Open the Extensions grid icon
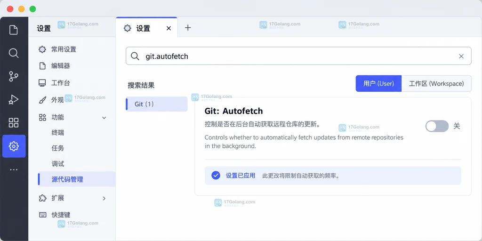Screen dimensions: 482x241 [x=14, y=123]
